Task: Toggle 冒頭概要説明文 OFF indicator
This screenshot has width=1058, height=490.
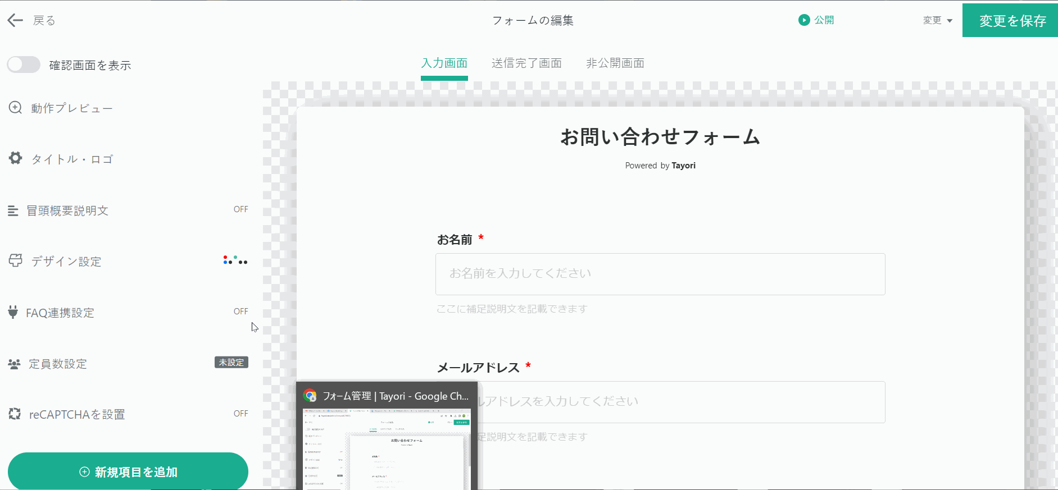Action: (240, 209)
